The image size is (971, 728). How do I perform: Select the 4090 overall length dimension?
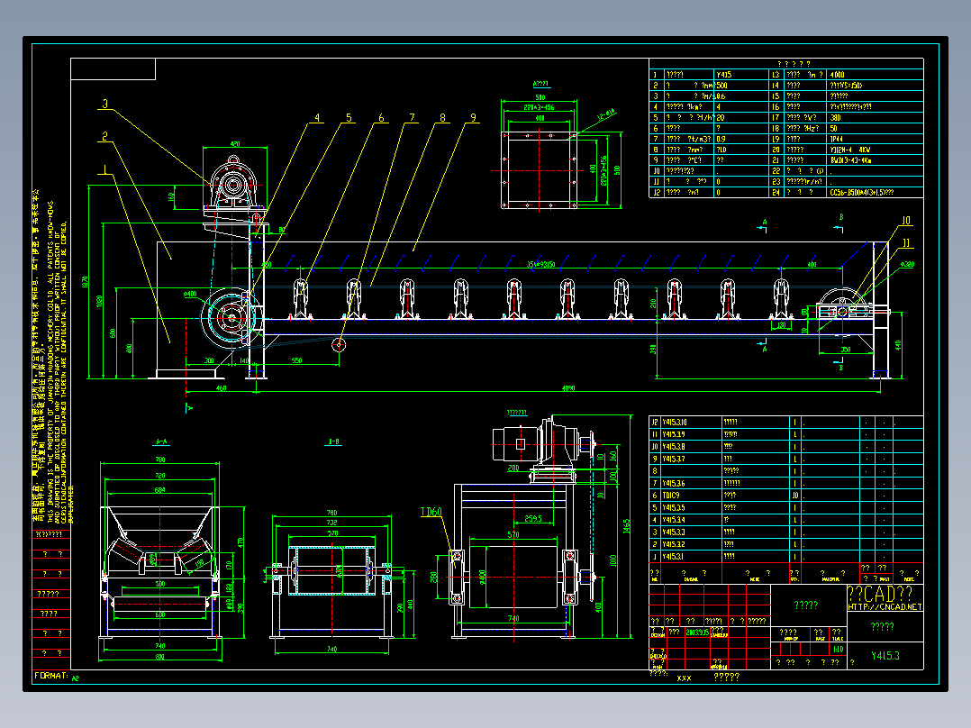click(567, 388)
